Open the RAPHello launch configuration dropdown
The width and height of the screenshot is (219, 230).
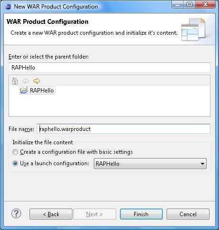(150, 163)
